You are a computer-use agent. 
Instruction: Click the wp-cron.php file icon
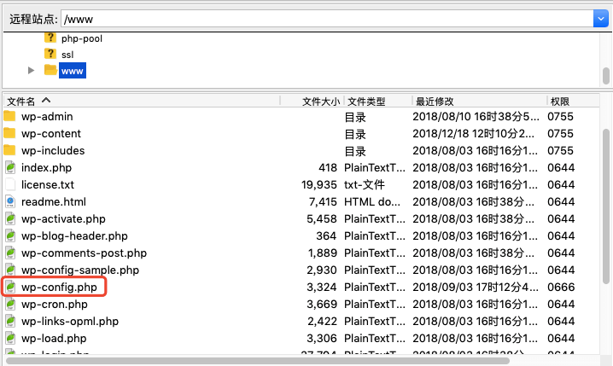[10, 304]
